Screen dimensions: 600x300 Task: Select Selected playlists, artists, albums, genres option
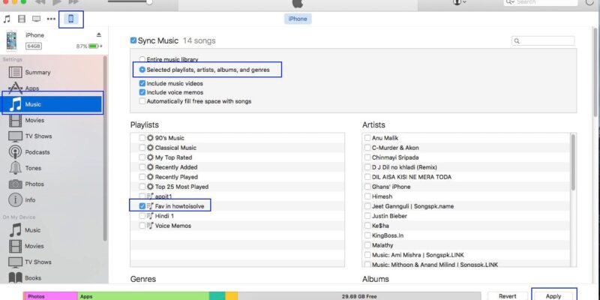[x=142, y=70]
